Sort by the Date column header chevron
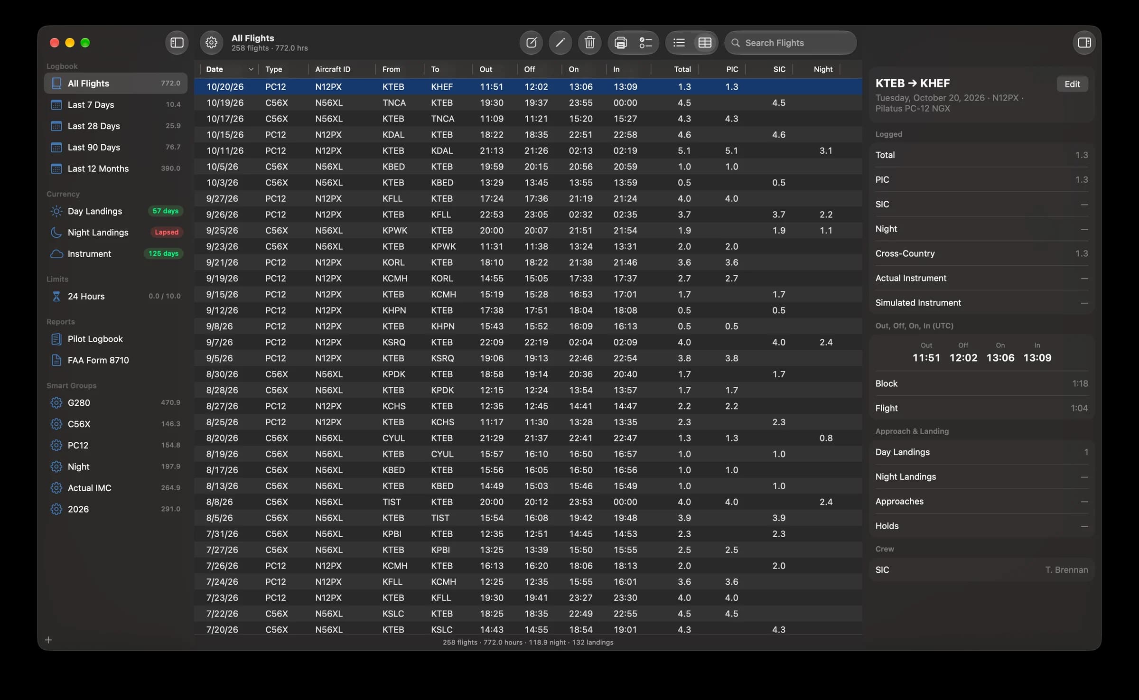Screen dimensions: 1139x700 coord(251,69)
